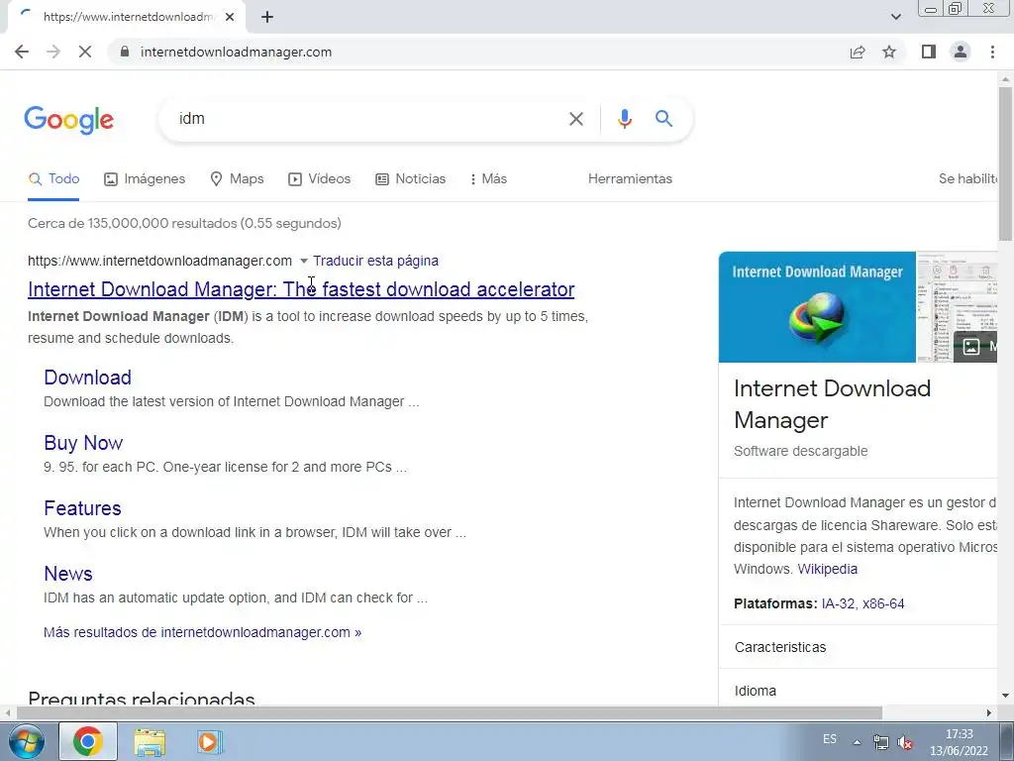Image resolution: width=1014 pixels, height=761 pixels.
Task: Open the tab search chevron
Action: [x=895, y=17]
